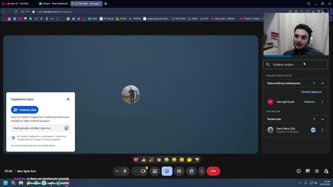Toggle closed captions on
The width and height of the screenshot is (333, 187).
coord(179,171)
